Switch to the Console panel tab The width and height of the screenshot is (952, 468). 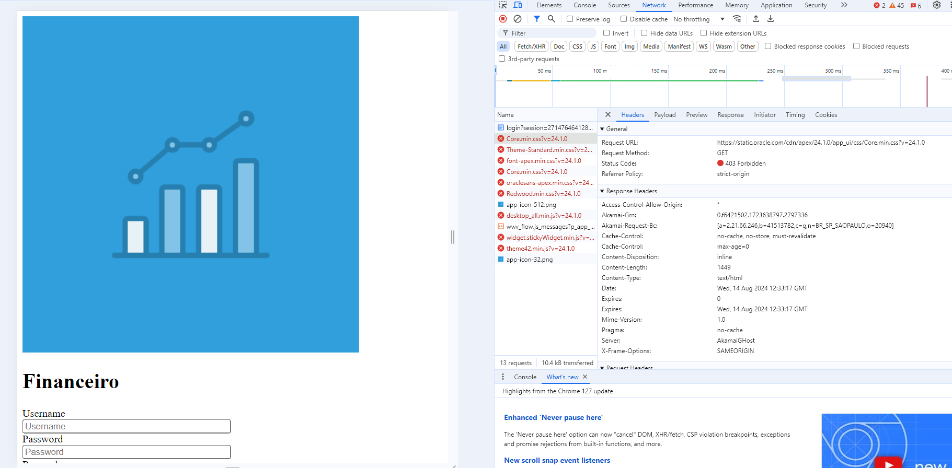click(x=584, y=5)
